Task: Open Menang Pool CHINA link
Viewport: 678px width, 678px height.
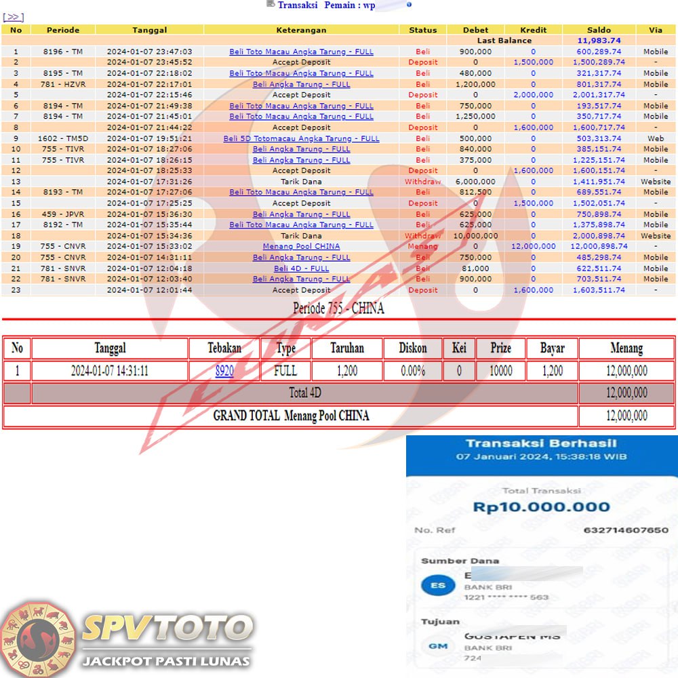Action: point(301,247)
